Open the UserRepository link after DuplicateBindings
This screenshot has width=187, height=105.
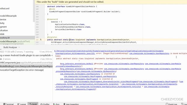coord(149,53)
